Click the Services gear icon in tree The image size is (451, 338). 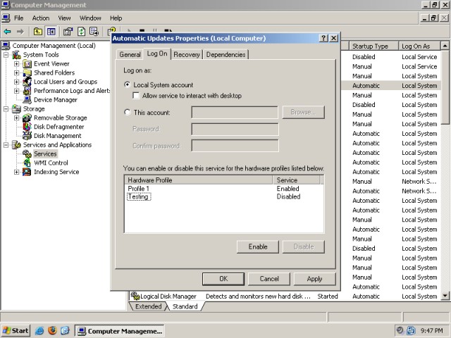point(27,154)
